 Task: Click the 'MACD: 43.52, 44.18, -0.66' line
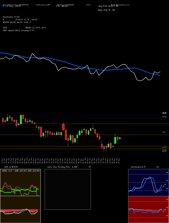pyautogui.click(x=16, y=22)
